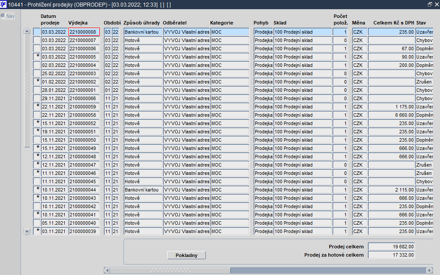Click Bankovní kartou in row 2100000044
Viewport: 440px width, 275px height.
pyautogui.click(x=143, y=190)
